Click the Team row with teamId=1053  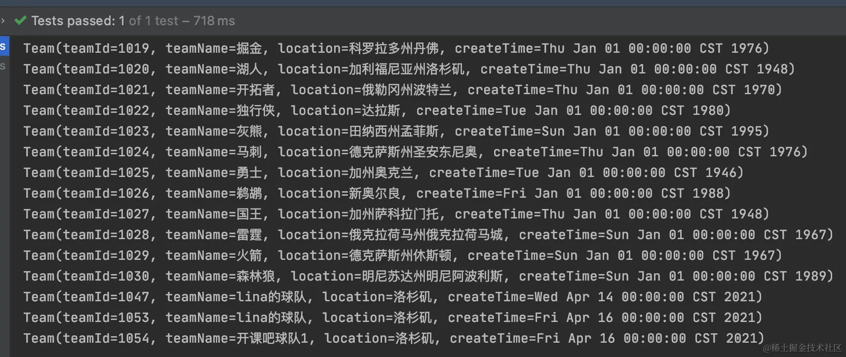click(x=393, y=318)
